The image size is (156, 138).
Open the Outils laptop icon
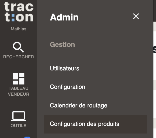19,116
